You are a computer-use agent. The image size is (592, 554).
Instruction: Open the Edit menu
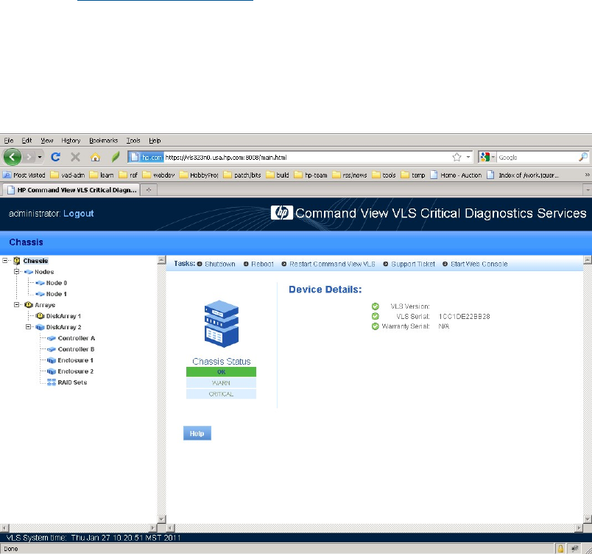point(27,141)
